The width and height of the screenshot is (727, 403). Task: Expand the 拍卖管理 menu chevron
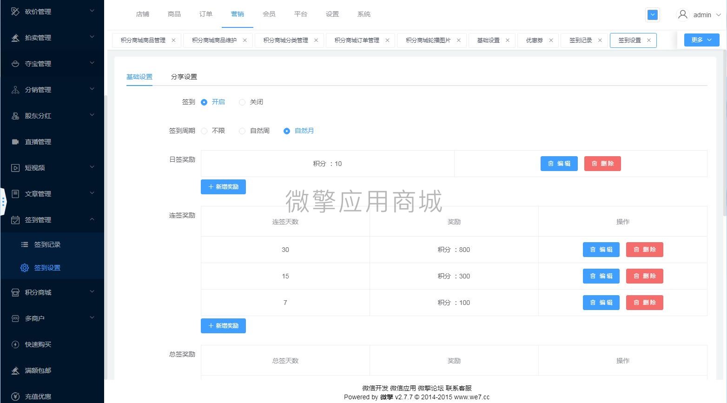92,37
